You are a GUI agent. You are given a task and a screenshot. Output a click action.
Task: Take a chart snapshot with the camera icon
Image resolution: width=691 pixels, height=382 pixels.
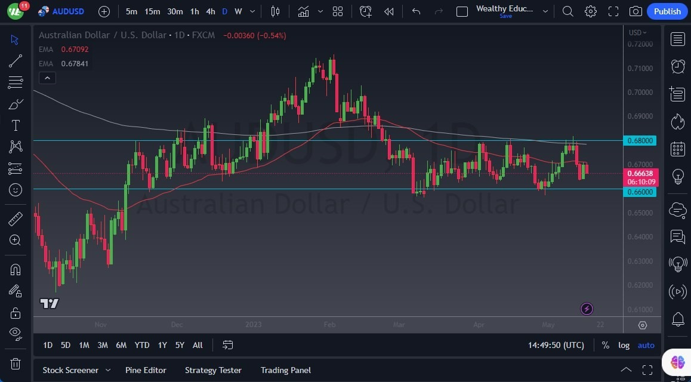coord(635,11)
